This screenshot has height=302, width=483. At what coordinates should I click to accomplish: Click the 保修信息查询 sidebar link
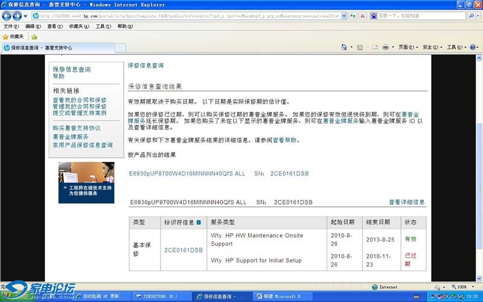71,69
